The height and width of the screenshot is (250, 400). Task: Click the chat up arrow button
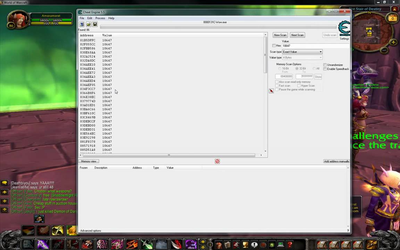point(5,192)
